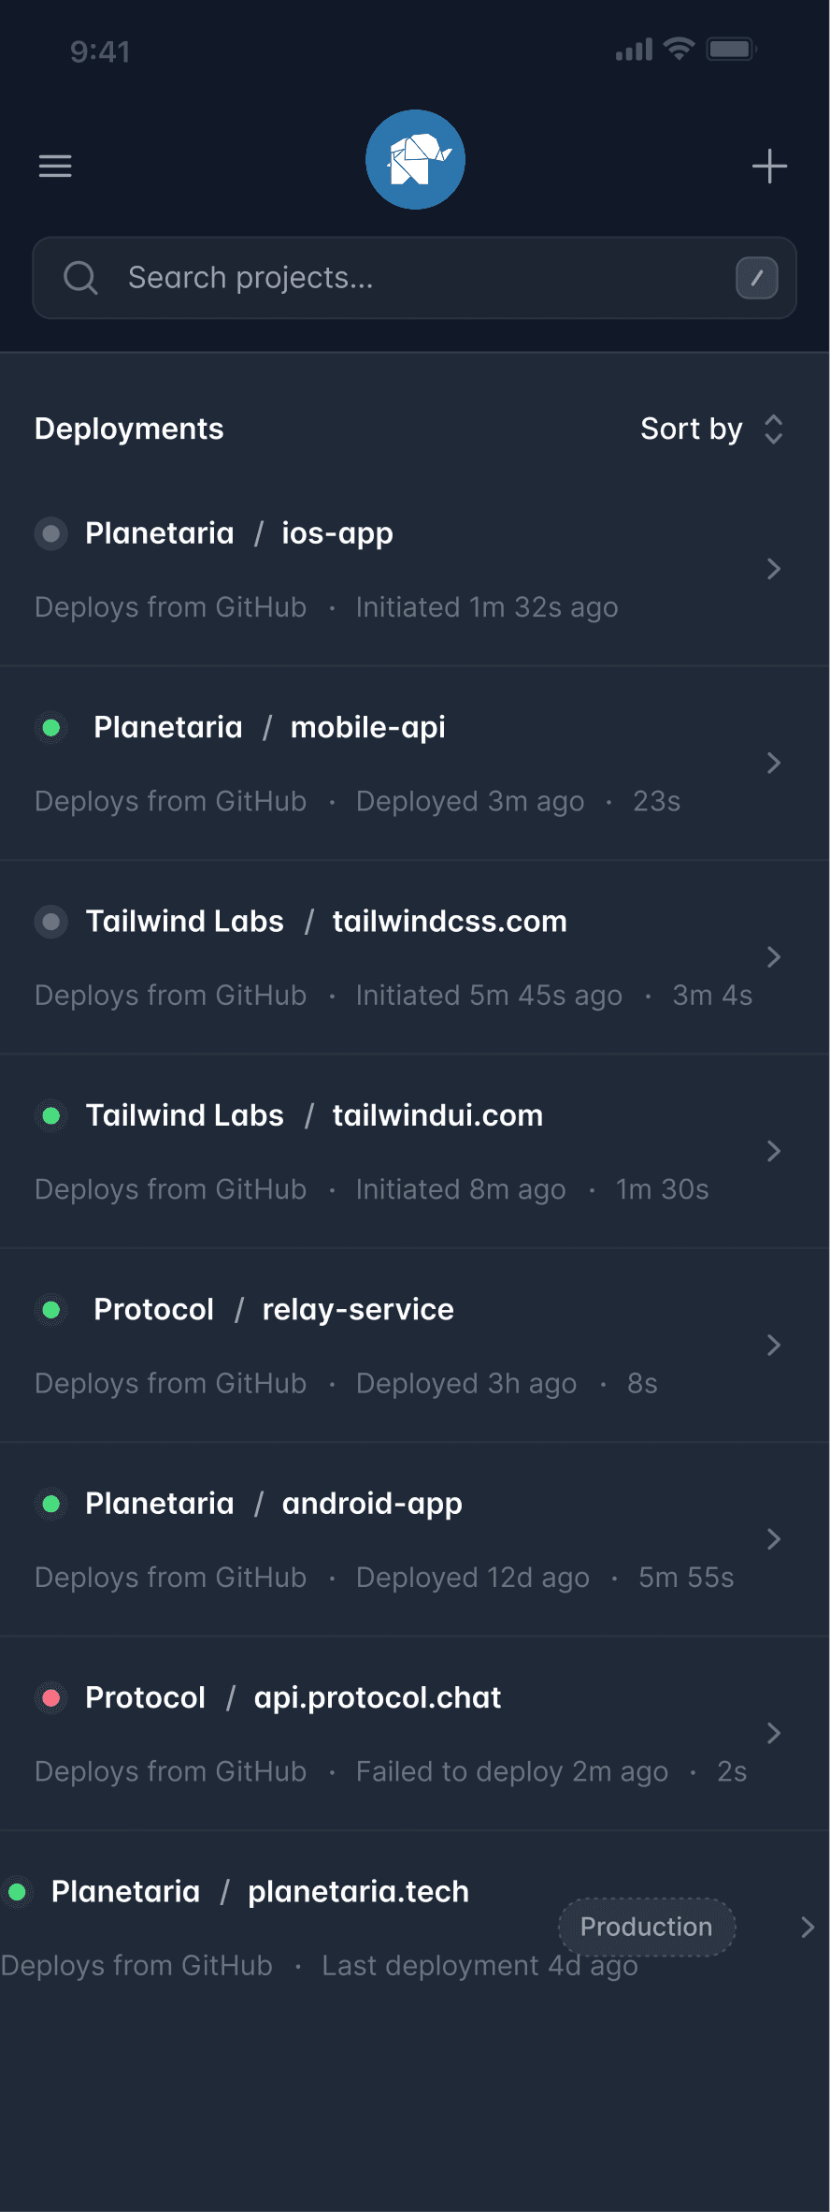Click the red status dot for api.protocol.chat
Viewport: 830px width, 2212px height.
(51, 1697)
